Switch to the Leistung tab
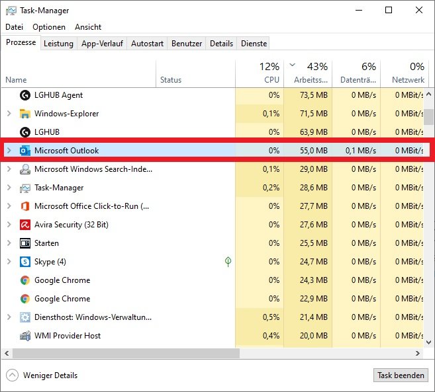 pos(58,44)
